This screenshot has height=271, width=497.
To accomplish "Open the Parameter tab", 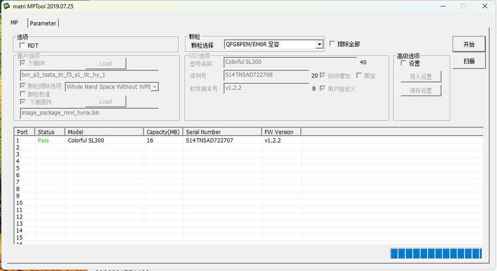I will [x=43, y=23].
